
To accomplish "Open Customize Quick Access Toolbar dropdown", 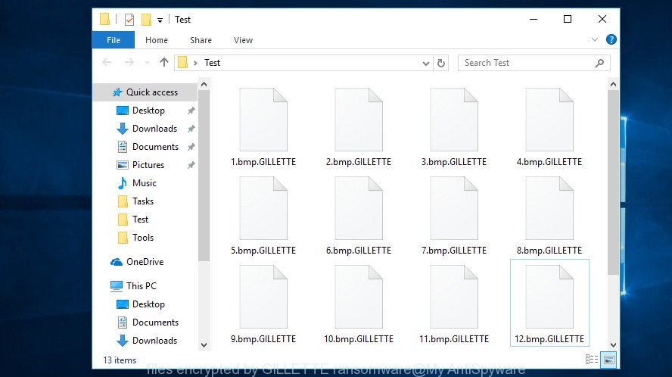I will 160,20.
